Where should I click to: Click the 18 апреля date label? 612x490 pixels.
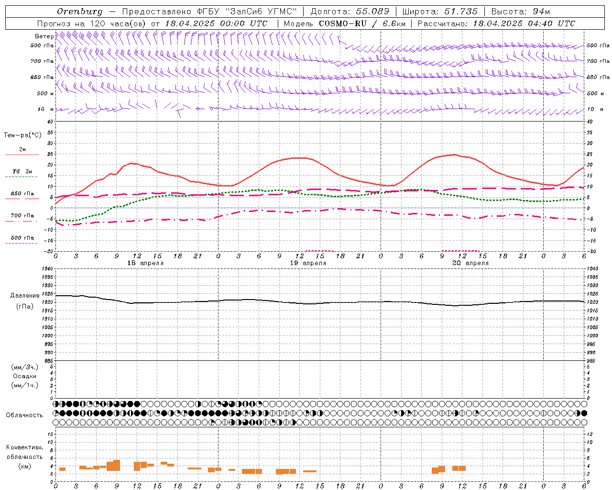[x=145, y=263]
